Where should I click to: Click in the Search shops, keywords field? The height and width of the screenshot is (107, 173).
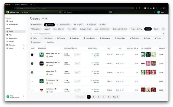95,34
